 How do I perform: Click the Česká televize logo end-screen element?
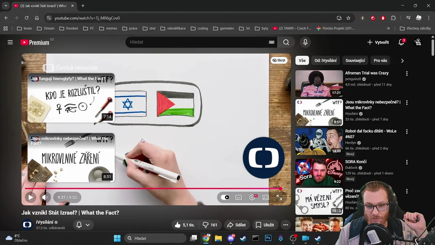(263, 158)
